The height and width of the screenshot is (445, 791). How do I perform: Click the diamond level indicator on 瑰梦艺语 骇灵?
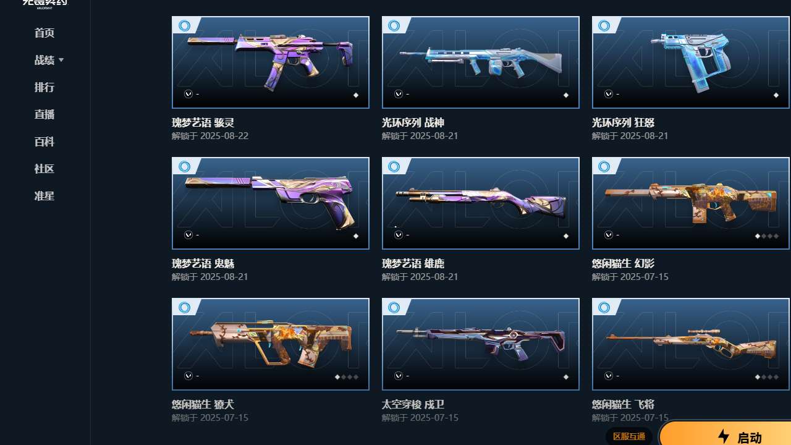pos(356,95)
